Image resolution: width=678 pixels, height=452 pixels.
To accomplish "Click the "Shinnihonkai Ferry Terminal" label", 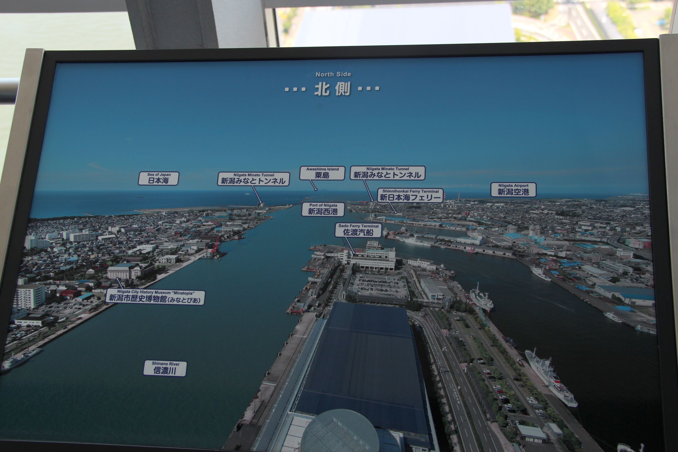I will point(410,195).
